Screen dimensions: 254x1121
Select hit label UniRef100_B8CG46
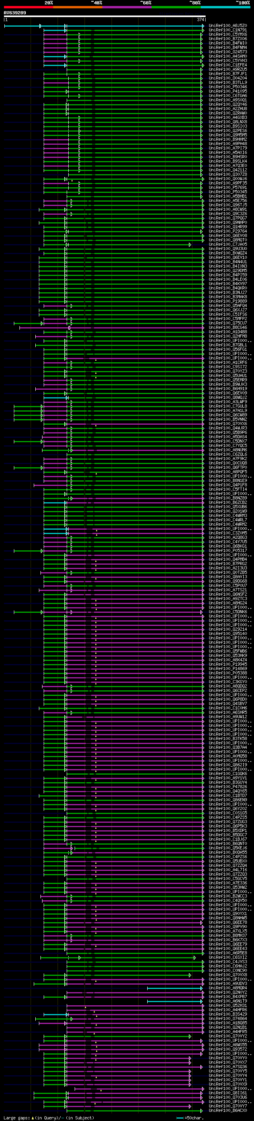tap(228, 328)
